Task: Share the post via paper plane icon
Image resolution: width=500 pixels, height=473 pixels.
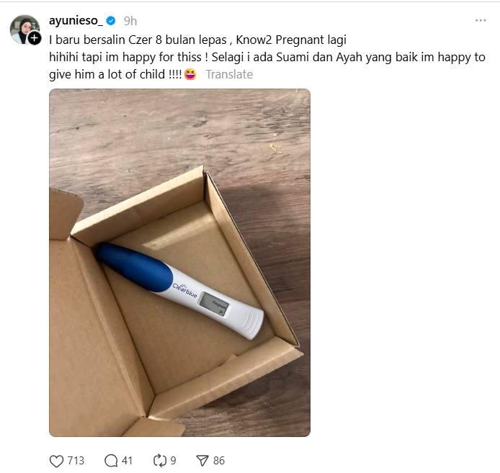Action: (202, 461)
